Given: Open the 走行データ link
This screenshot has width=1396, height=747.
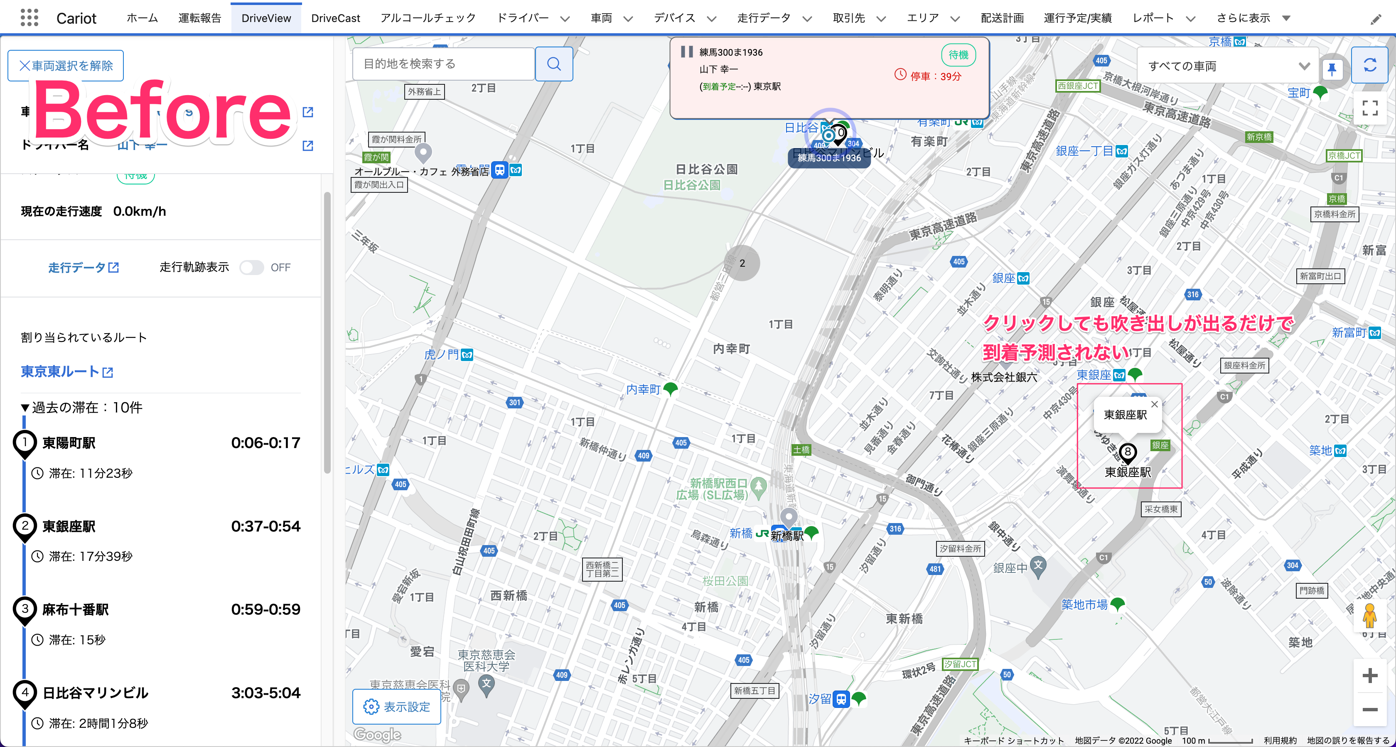Looking at the screenshot, I should (x=84, y=267).
